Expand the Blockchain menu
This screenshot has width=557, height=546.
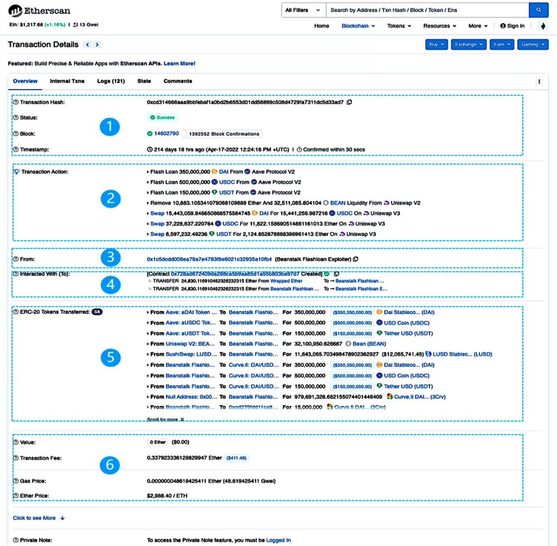click(x=358, y=26)
